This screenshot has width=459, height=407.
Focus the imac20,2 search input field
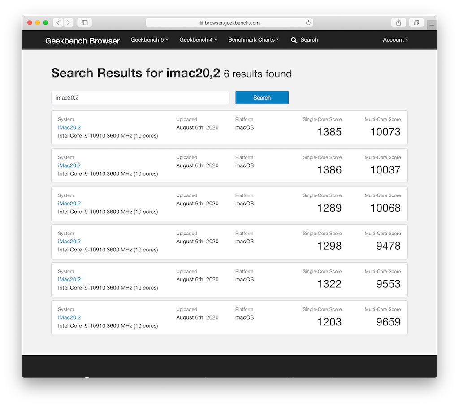(140, 98)
